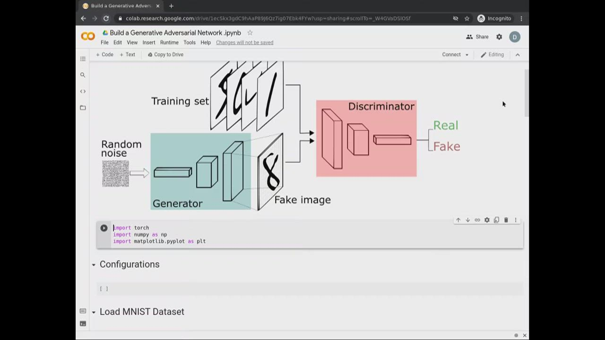605x340 pixels.
Task: Add a new Code cell
Action: click(x=104, y=55)
